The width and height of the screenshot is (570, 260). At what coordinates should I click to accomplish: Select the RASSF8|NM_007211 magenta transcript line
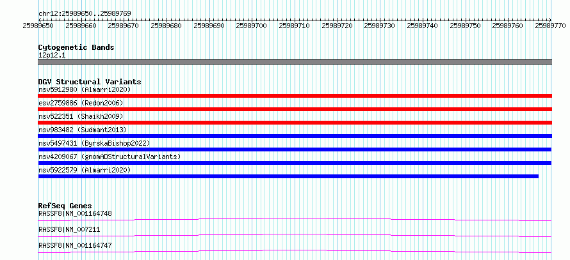coord(295,235)
